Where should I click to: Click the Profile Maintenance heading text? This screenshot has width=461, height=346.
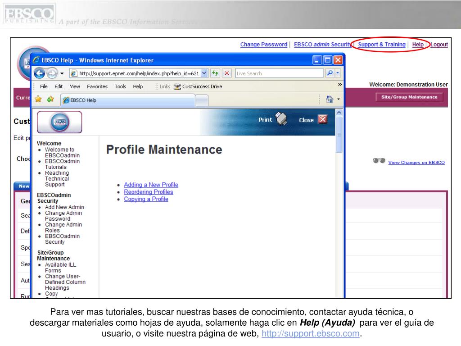[164, 150]
